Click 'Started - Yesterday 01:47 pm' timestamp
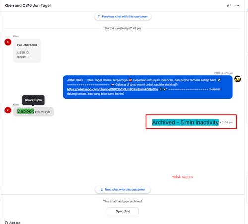This screenshot has width=248, height=224. 123,28
